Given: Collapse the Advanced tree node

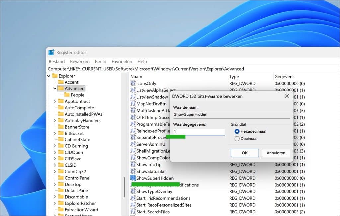Looking at the screenshot, I should pyautogui.click(x=55, y=88).
